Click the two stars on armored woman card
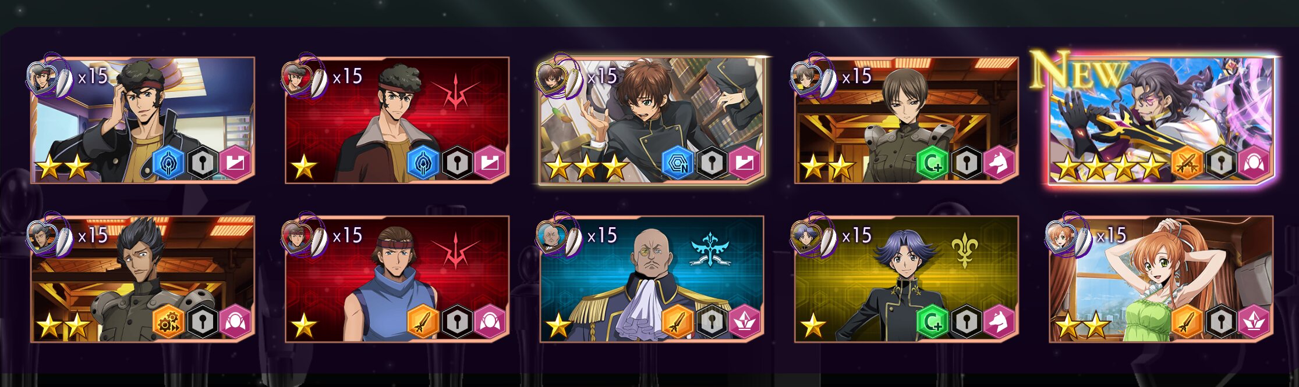The width and height of the screenshot is (1299, 387). point(827,169)
